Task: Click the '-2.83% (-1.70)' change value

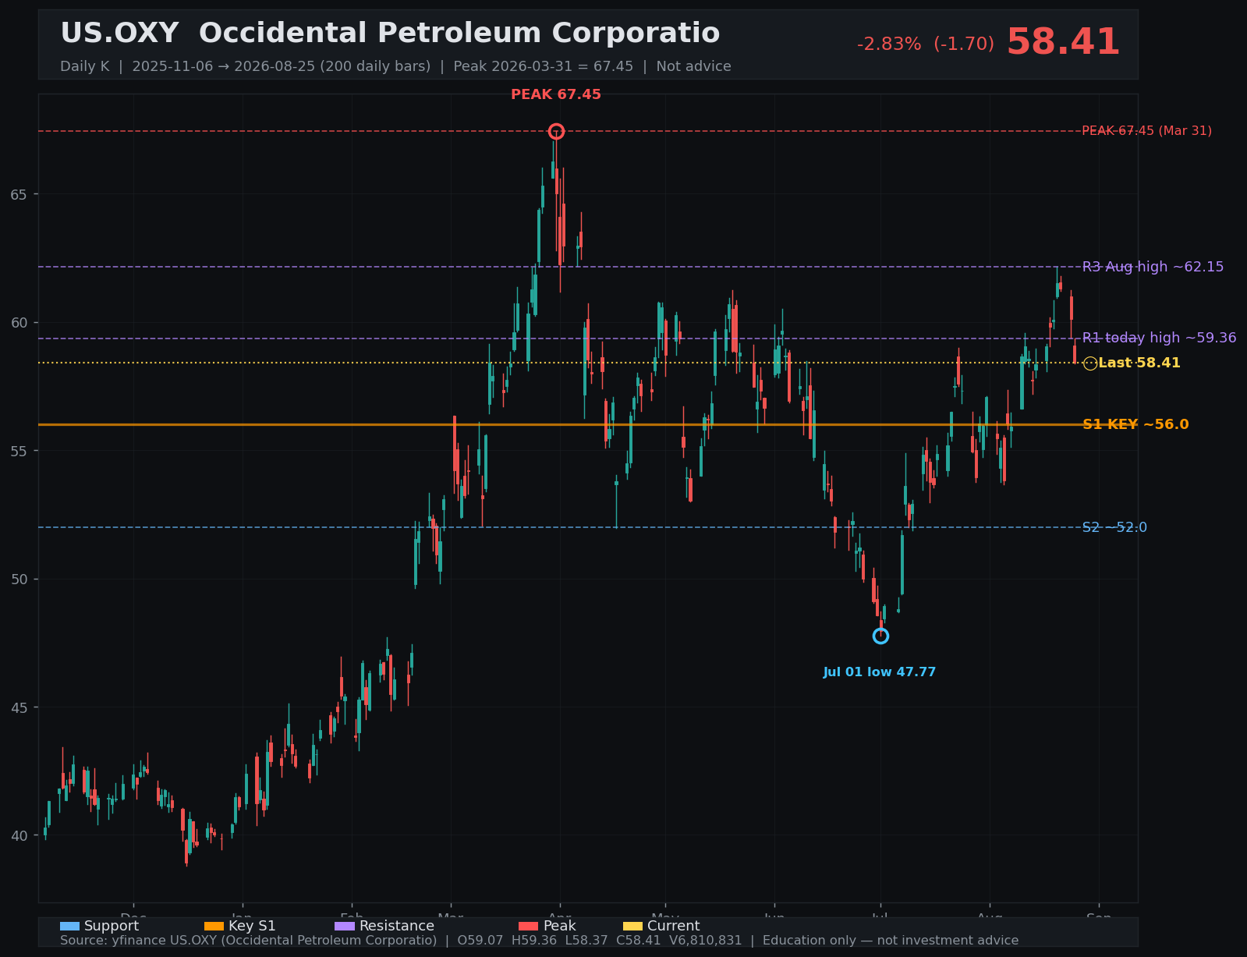Action: pyautogui.click(x=926, y=44)
